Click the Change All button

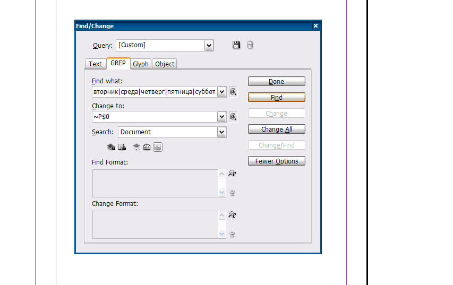277,129
